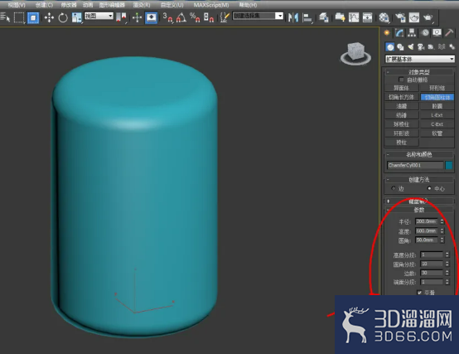Select the Helpers category icon
The image size is (459, 354).
(x=431, y=47)
